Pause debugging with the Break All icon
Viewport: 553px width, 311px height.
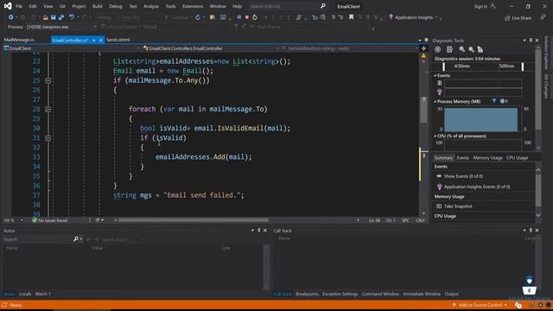(x=239, y=17)
